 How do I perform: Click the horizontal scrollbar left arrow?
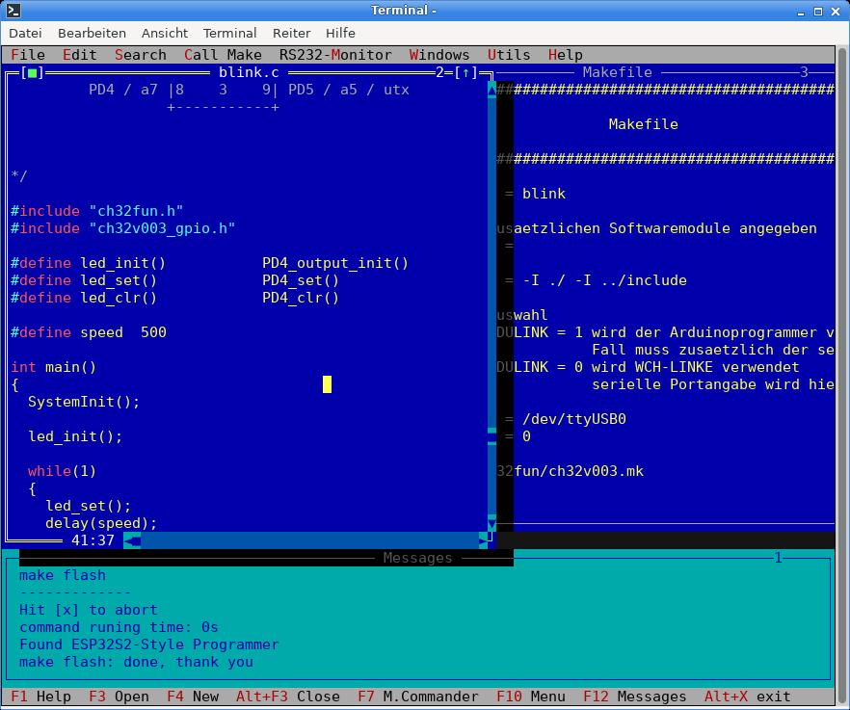tap(132, 540)
